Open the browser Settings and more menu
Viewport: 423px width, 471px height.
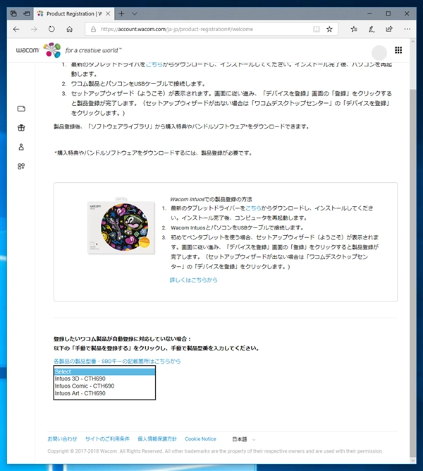click(x=407, y=29)
